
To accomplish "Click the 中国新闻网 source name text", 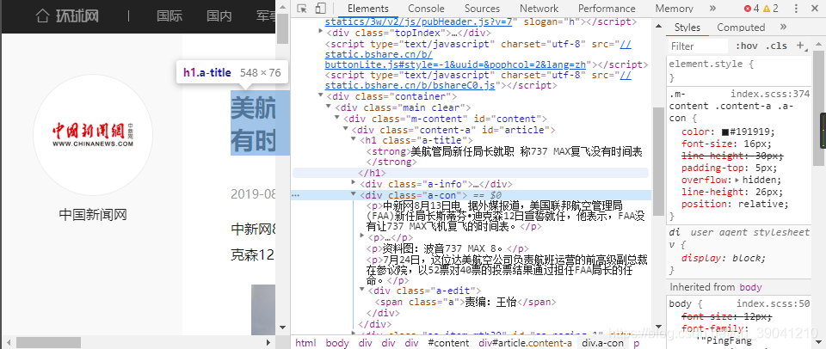I will [93, 214].
